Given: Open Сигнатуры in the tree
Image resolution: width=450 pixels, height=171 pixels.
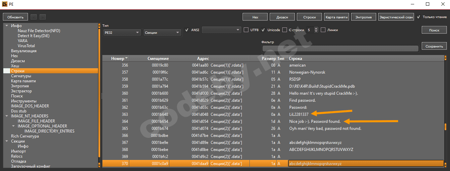Looking at the screenshot, I should point(21,76).
